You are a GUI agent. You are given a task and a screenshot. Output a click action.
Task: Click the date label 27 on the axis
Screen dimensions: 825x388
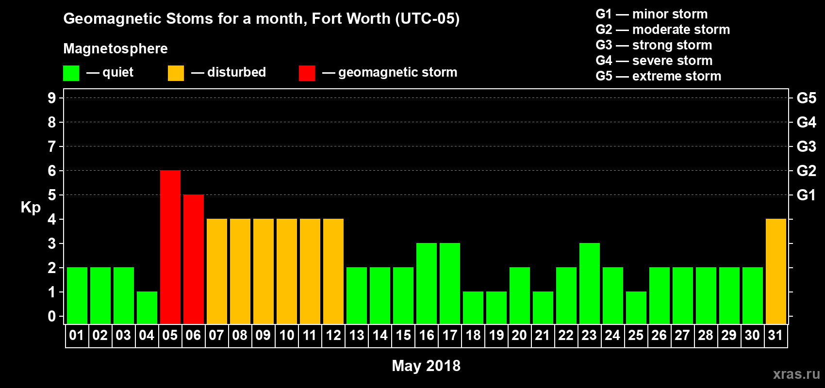point(682,335)
